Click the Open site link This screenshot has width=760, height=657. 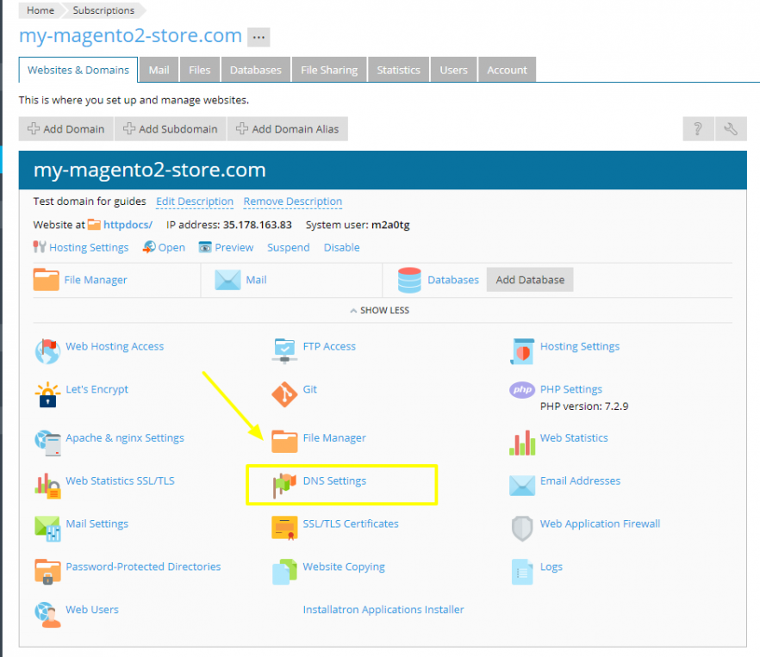(171, 248)
